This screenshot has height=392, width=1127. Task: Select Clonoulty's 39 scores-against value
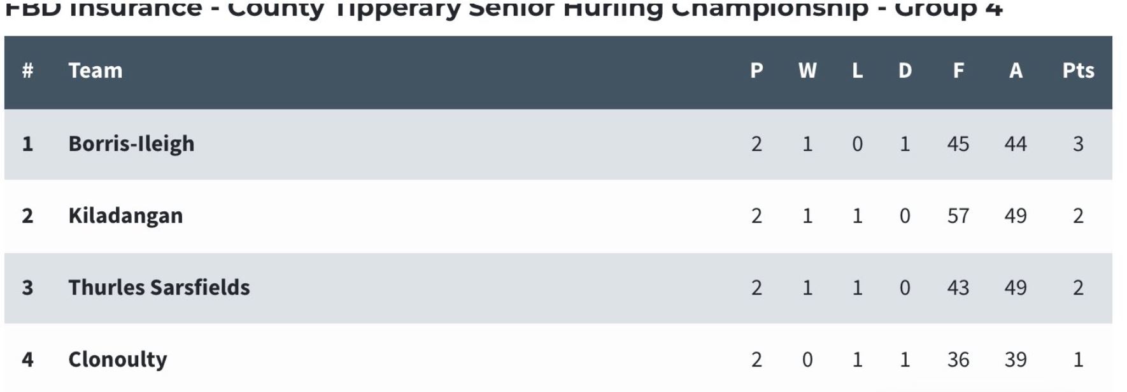pos(1016,360)
